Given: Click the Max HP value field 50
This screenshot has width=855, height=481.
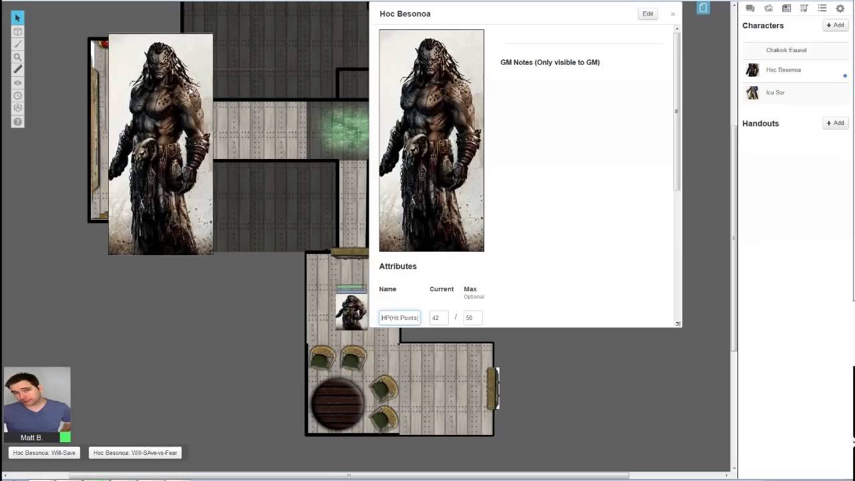Looking at the screenshot, I should (x=472, y=317).
